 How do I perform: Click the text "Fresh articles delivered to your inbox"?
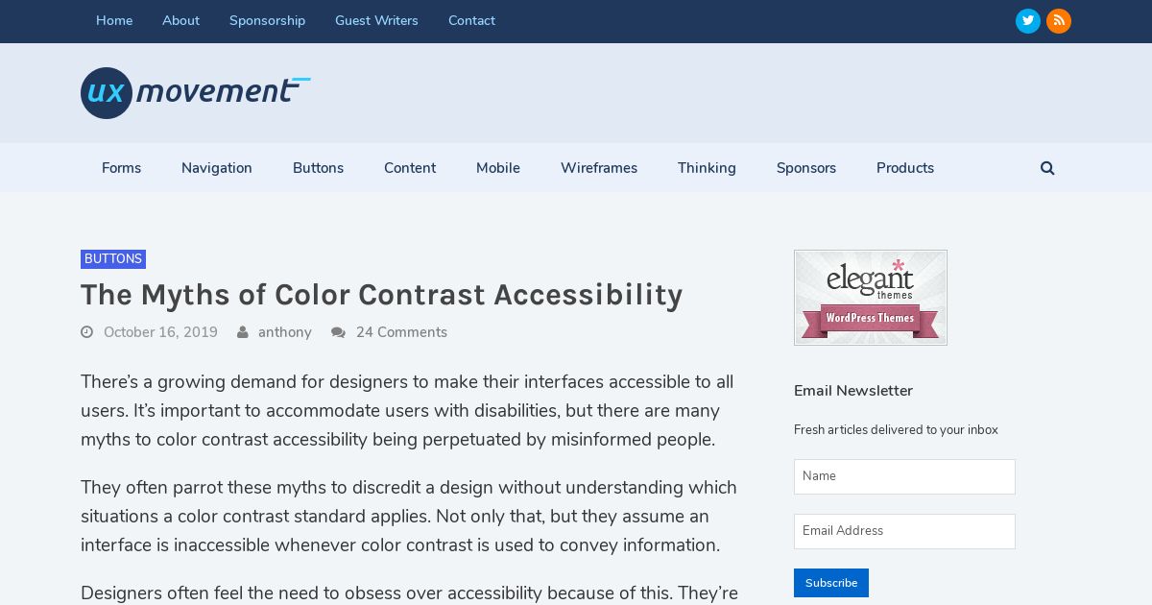point(896,430)
